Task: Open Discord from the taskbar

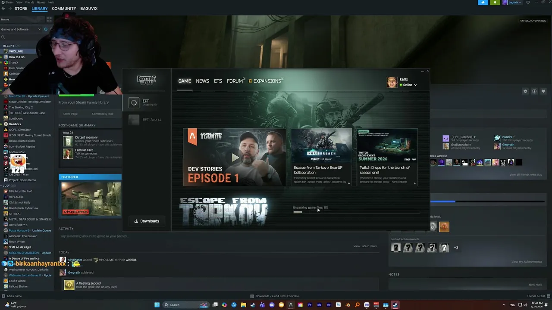Action: pyautogui.click(x=272, y=305)
